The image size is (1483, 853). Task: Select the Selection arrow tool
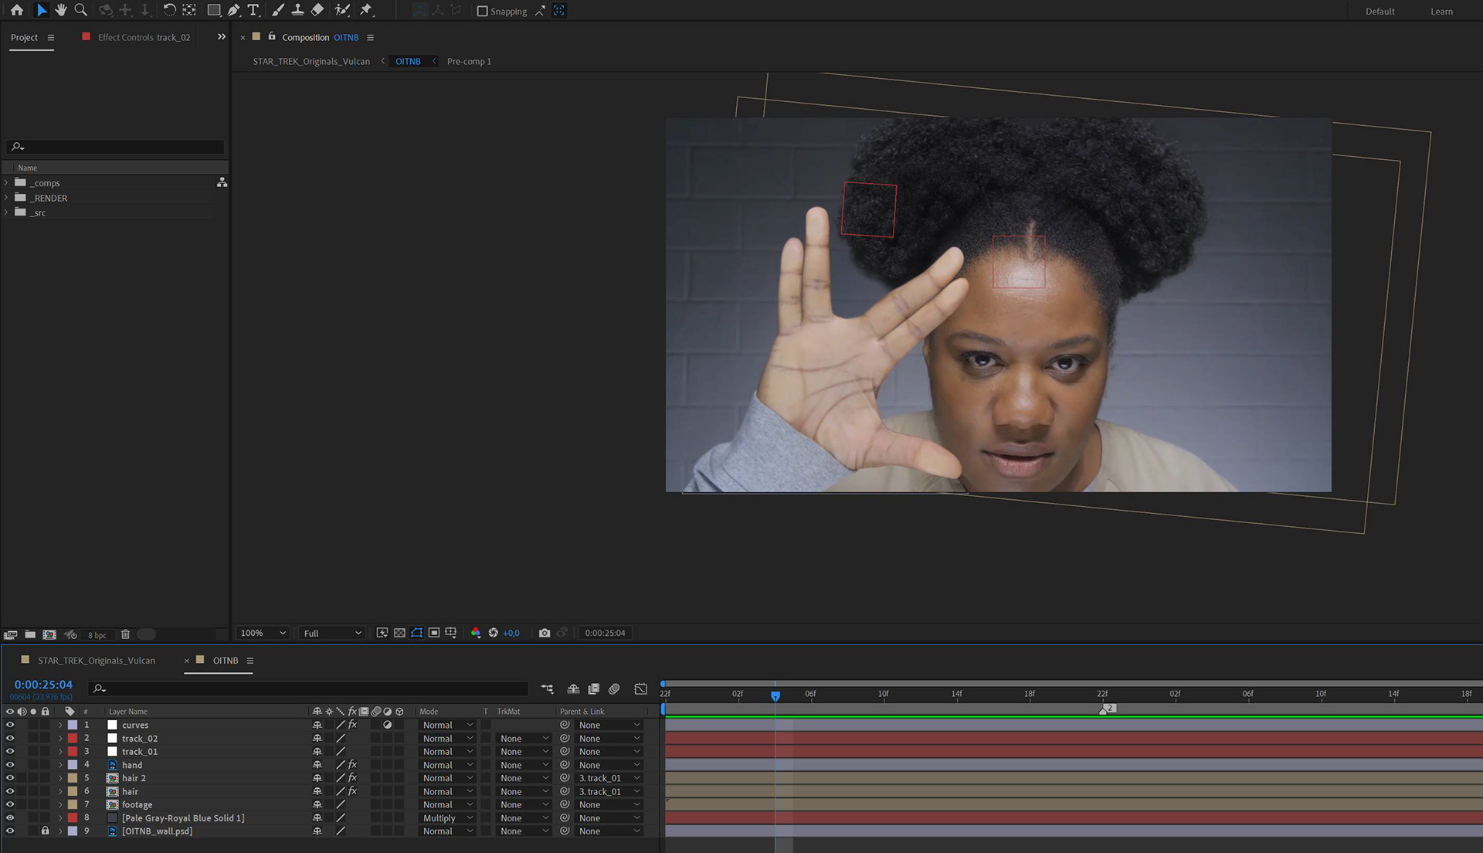42,10
